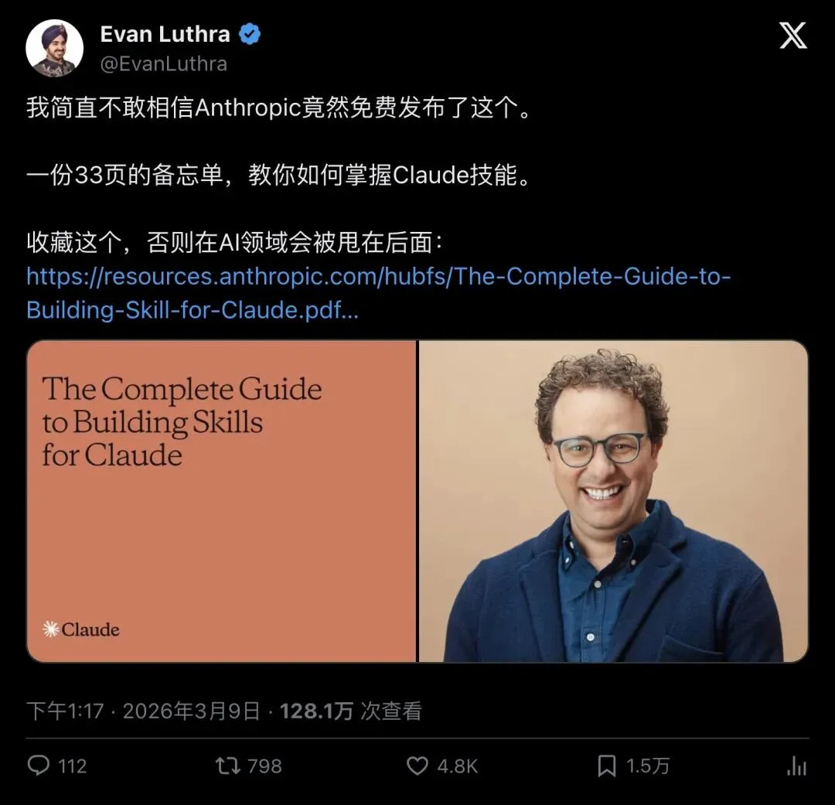The width and height of the screenshot is (835, 805).
Task: Open the resources.anthropic.com PDF link
Action: click(378, 293)
